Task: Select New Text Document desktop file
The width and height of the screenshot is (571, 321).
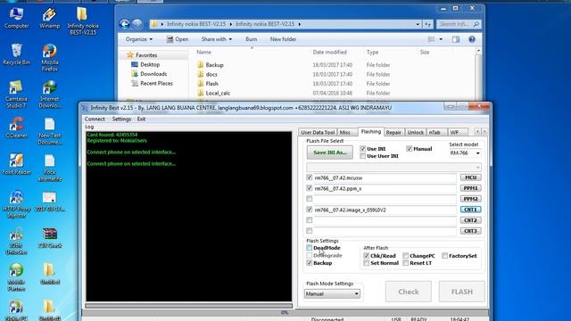Action: click(50, 131)
